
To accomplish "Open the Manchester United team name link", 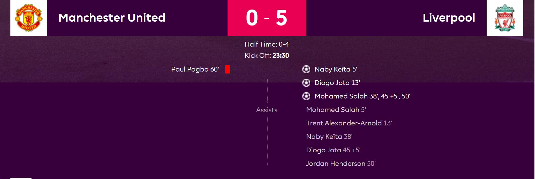I will (112, 18).
